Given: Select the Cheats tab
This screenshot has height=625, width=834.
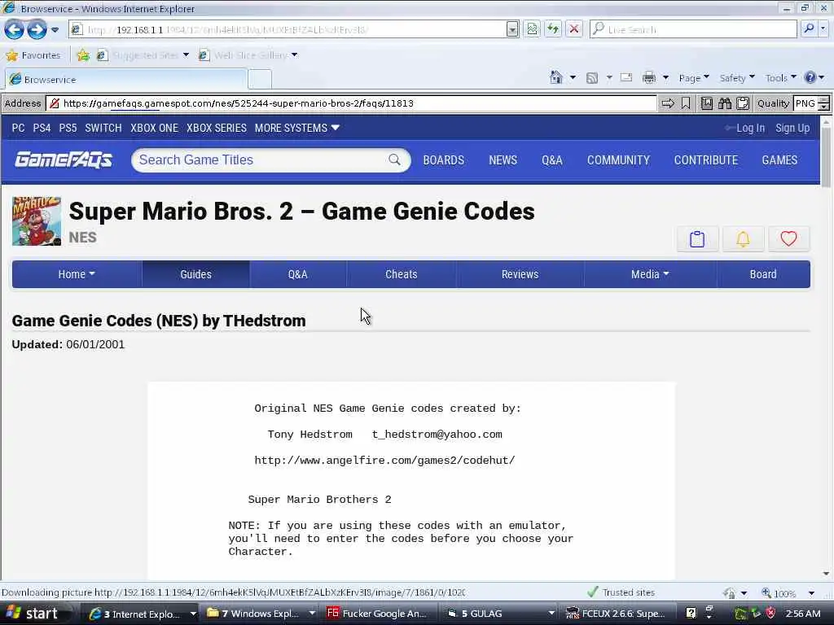Looking at the screenshot, I should coord(401,274).
